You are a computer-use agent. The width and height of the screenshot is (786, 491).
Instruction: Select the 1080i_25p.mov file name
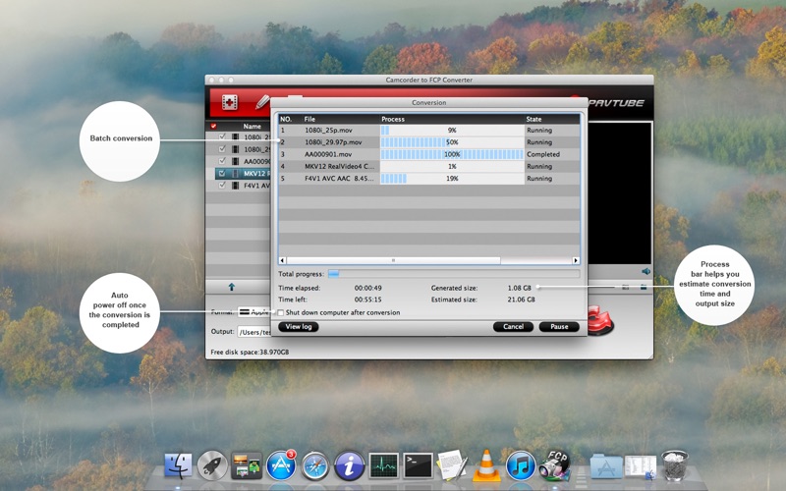tap(328, 131)
